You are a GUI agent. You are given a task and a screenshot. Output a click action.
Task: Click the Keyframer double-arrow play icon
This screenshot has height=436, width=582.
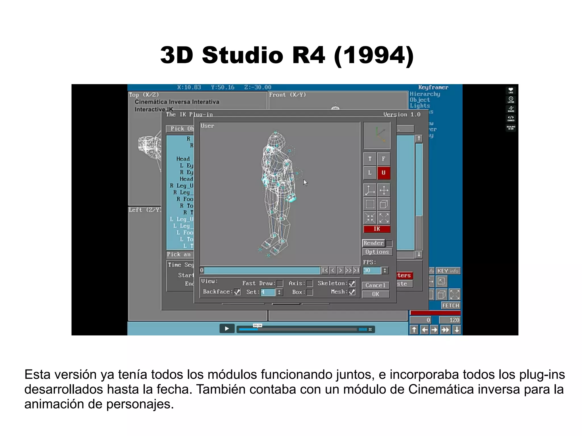[445, 330]
